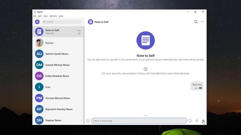
Task: Click the RP avatar of Rajneesh Pandey News
Action: click(39, 109)
